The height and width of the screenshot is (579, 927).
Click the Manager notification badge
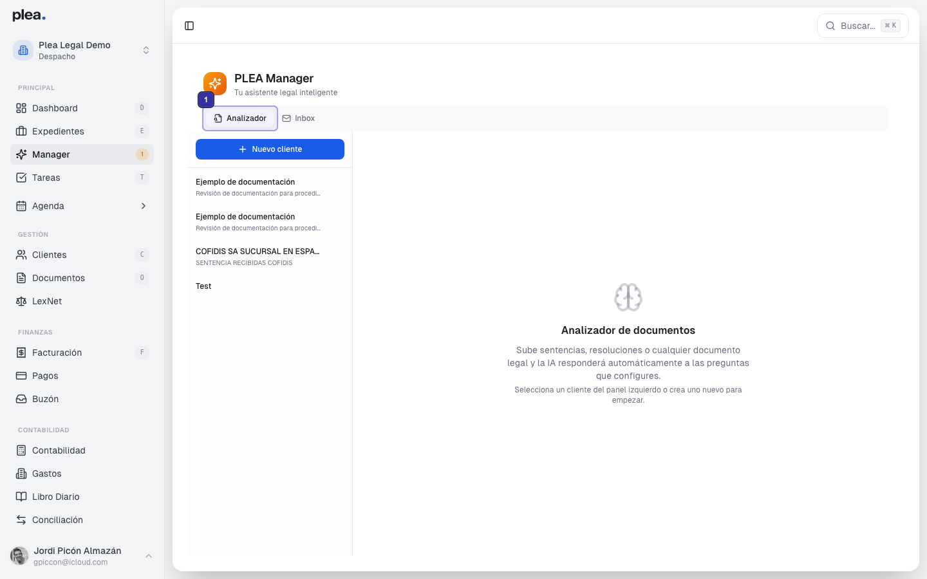142,154
